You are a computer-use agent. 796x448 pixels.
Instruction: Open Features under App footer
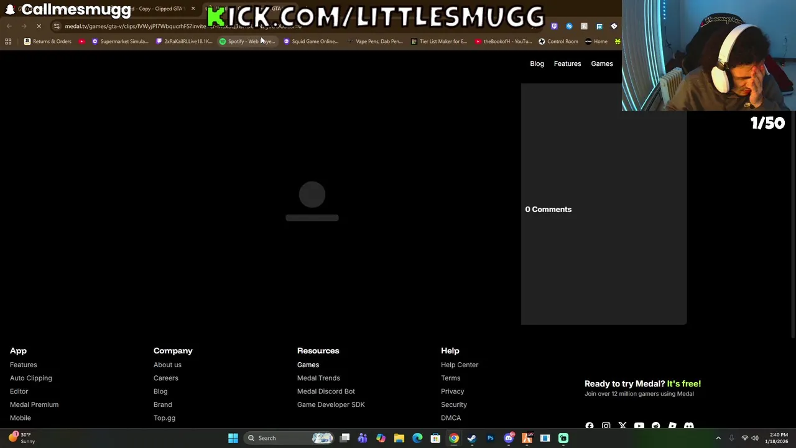pyautogui.click(x=23, y=365)
